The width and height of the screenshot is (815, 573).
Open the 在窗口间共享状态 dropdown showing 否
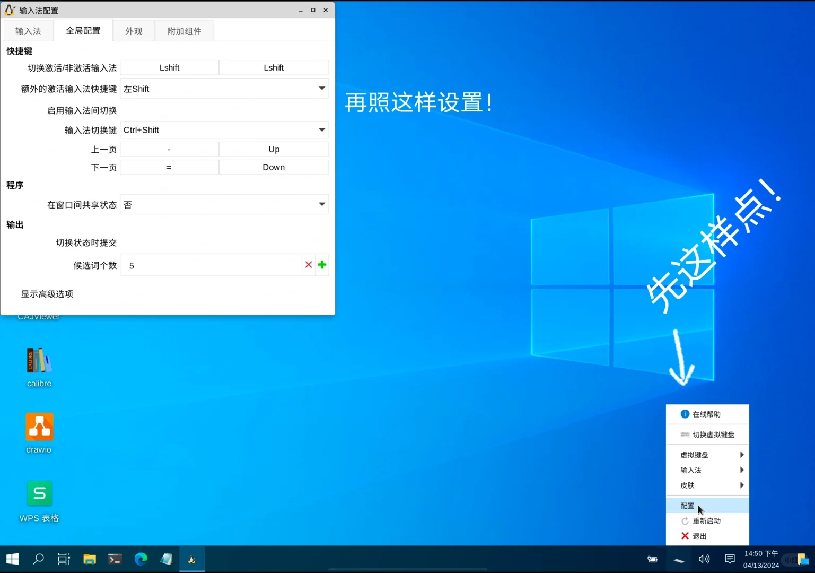point(224,205)
